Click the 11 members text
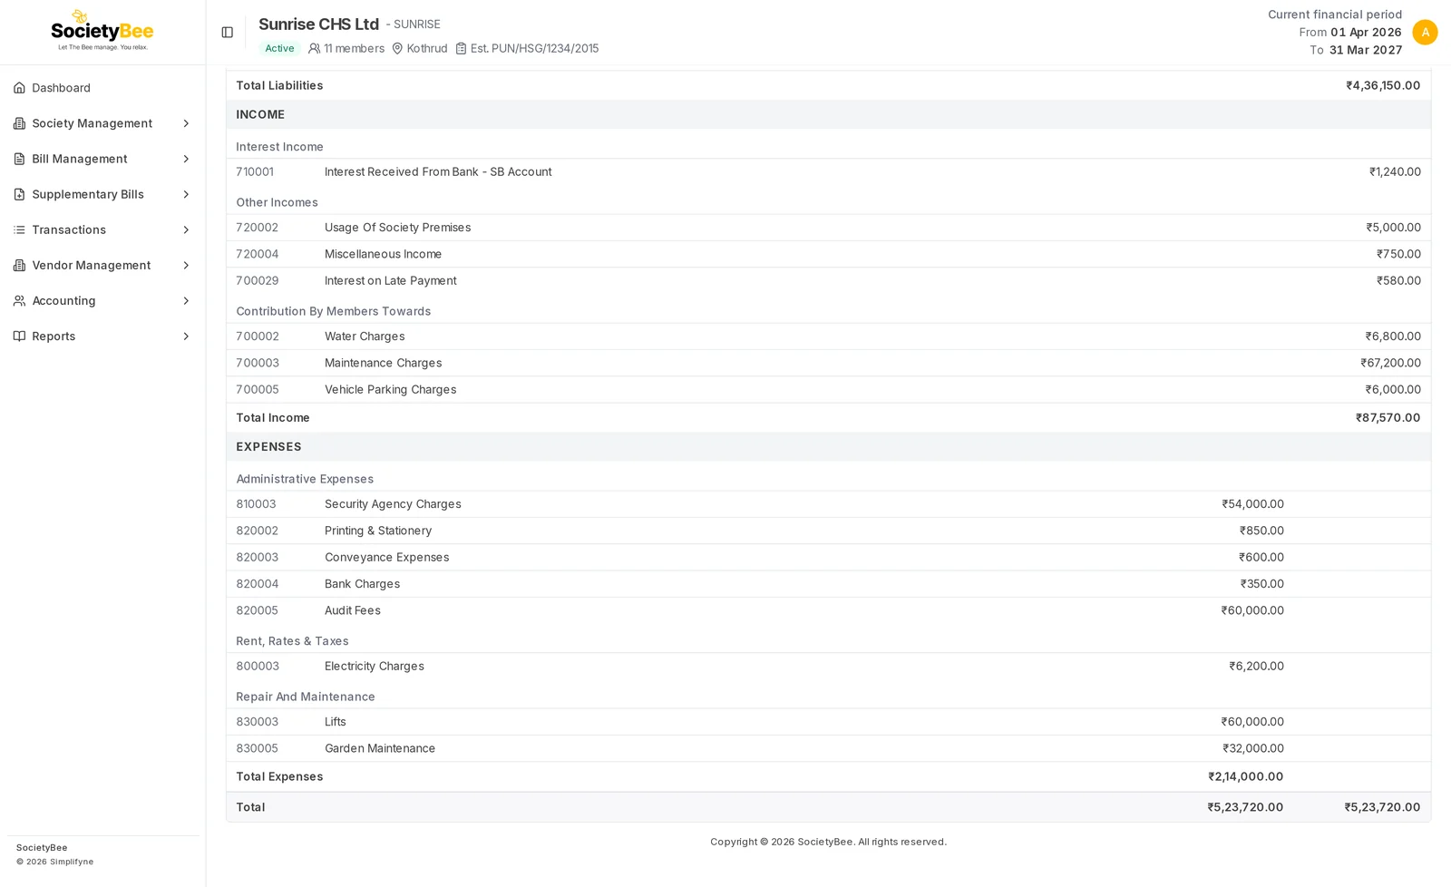This screenshot has height=887, width=1451. coord(354,48)
